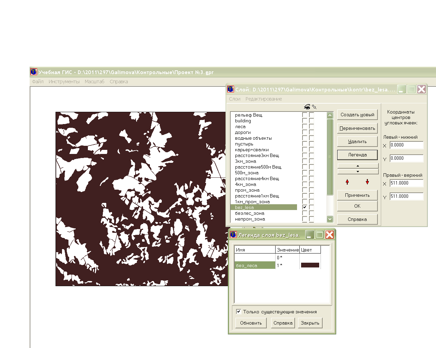
Task: Click the red up arrow icon
Action: click(x=347, y=182)
